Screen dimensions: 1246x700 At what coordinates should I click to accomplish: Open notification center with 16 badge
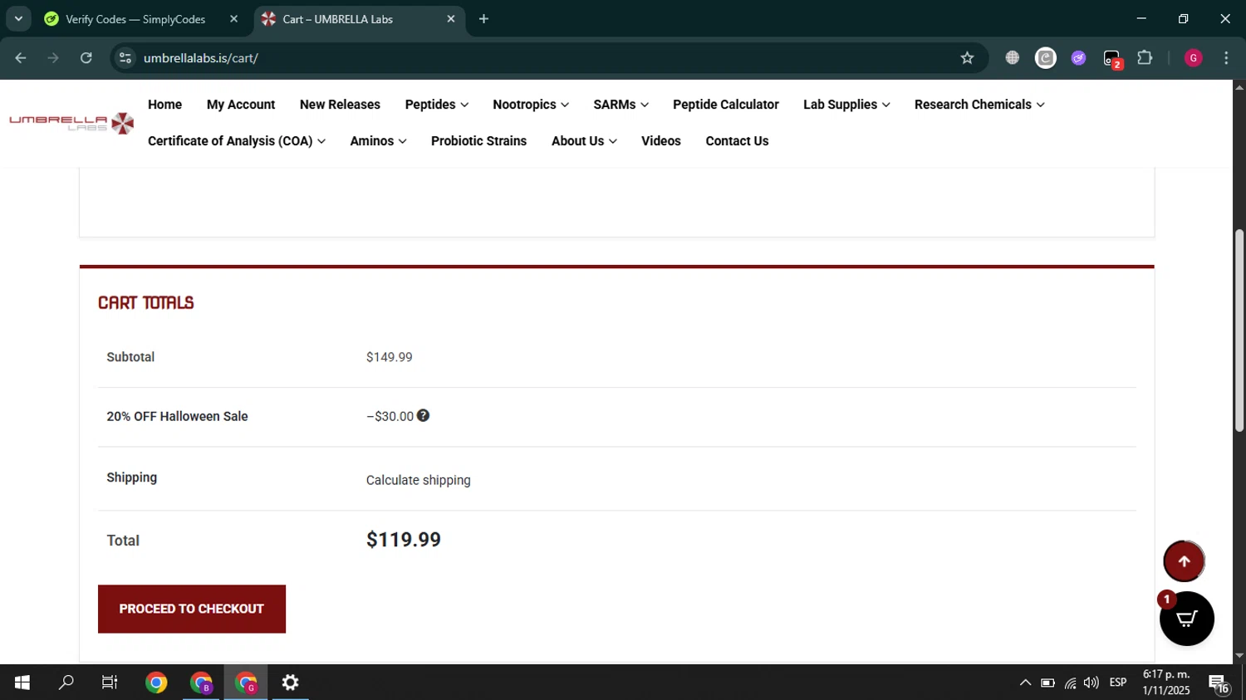tap(1219, 683)
